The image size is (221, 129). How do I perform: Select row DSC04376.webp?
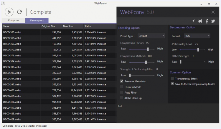click(x=59, y=55)
